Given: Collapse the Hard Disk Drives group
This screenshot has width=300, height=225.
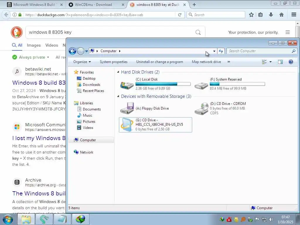Looking at the screenshot, I should point(118,72).
